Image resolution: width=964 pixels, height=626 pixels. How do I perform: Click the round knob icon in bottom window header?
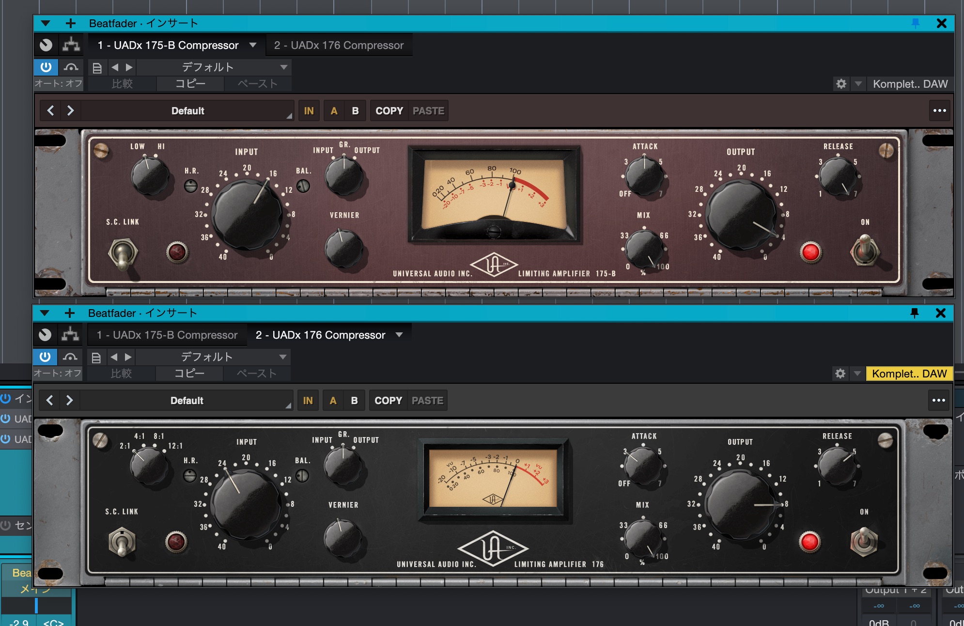point(45,335)
